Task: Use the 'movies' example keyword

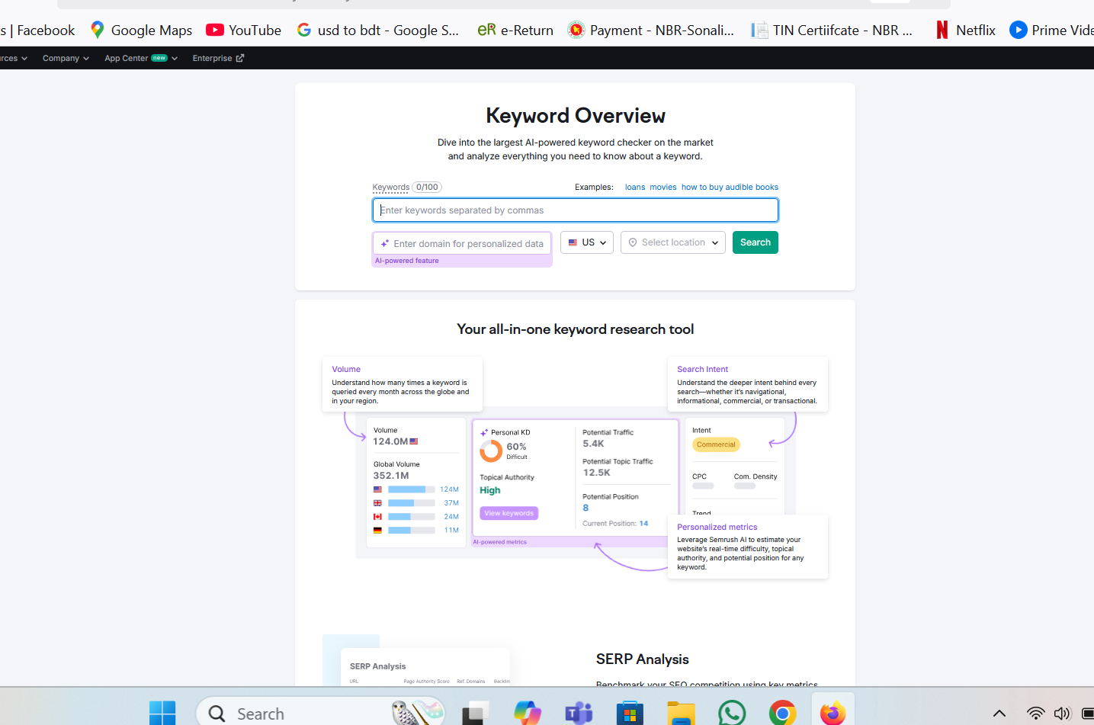Action: [x=663, y=188]
